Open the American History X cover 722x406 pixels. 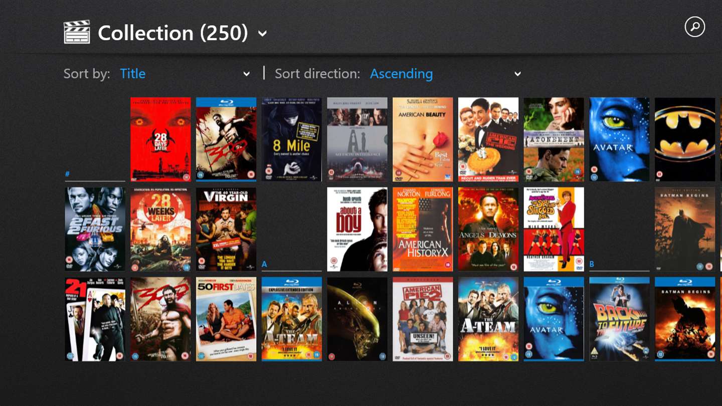[x=423, y=229]
